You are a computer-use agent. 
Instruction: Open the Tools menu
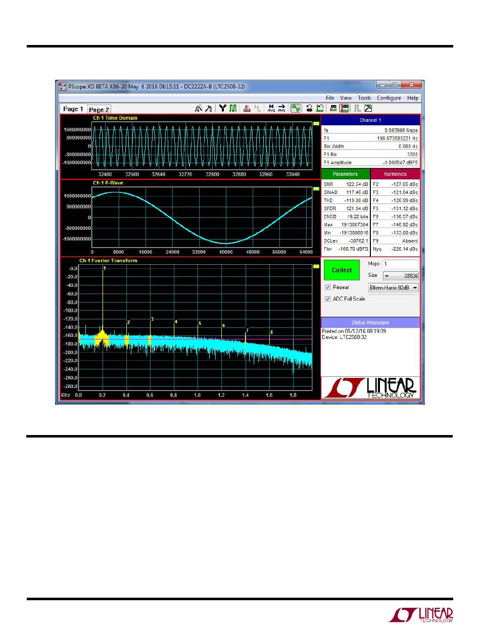[x=364, y=98]
